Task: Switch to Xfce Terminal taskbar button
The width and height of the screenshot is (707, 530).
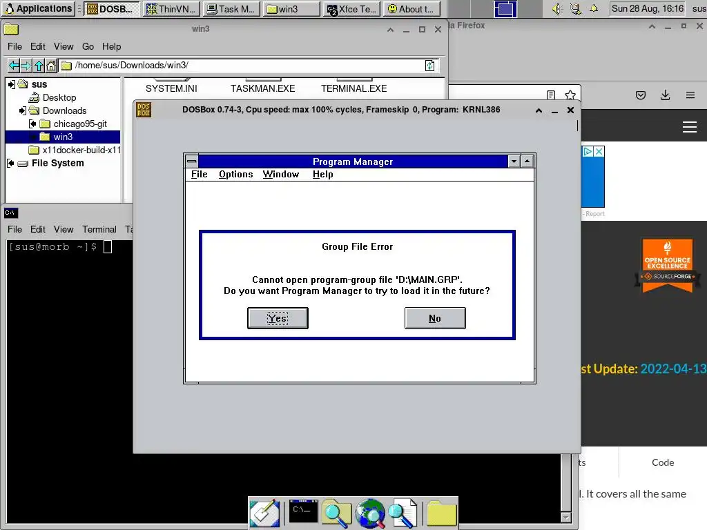Action: [351, 9]
